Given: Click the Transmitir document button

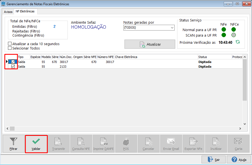Looking at the screenshot, I should point(58,144).
